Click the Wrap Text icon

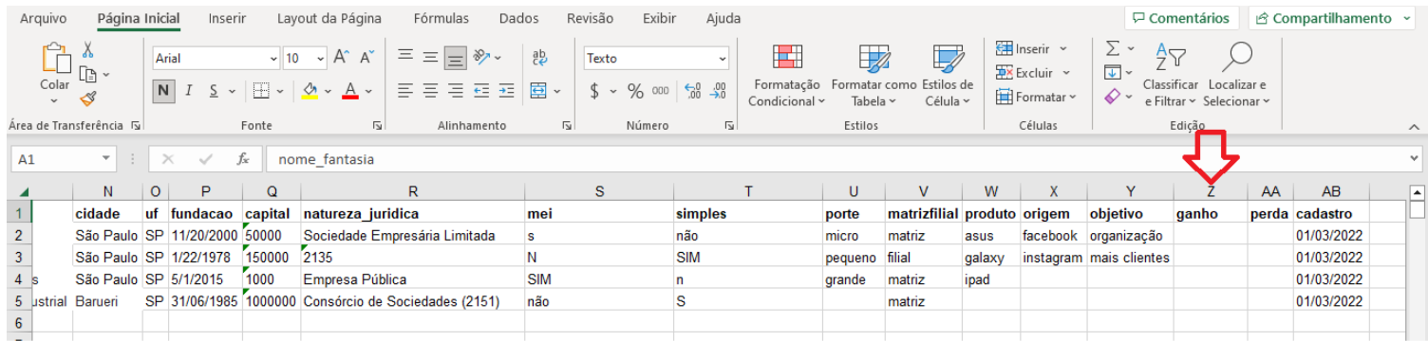(539, 58)
